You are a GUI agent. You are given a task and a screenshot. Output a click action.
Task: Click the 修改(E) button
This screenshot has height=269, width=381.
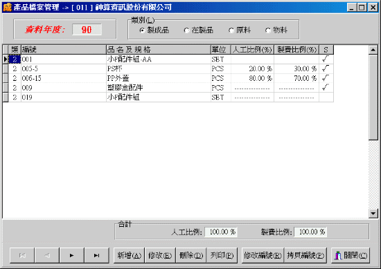pos(160,255)
